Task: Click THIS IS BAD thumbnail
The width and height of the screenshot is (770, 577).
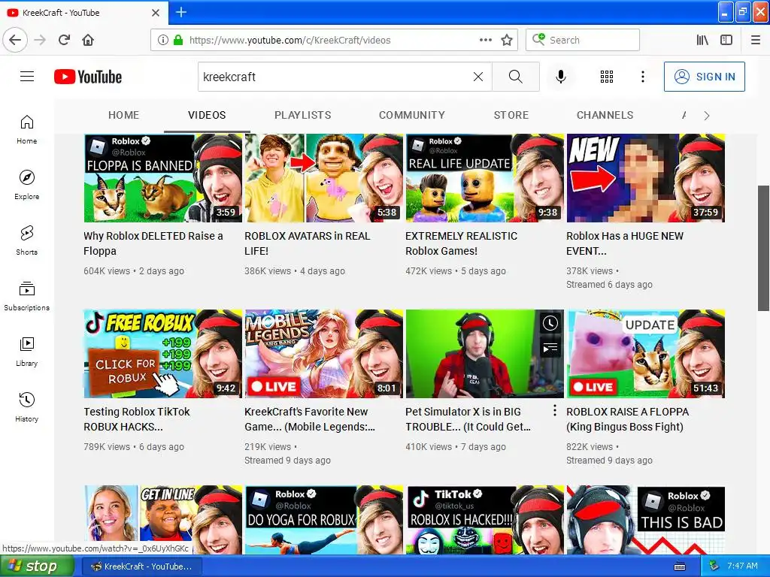Action: point(646,520)
